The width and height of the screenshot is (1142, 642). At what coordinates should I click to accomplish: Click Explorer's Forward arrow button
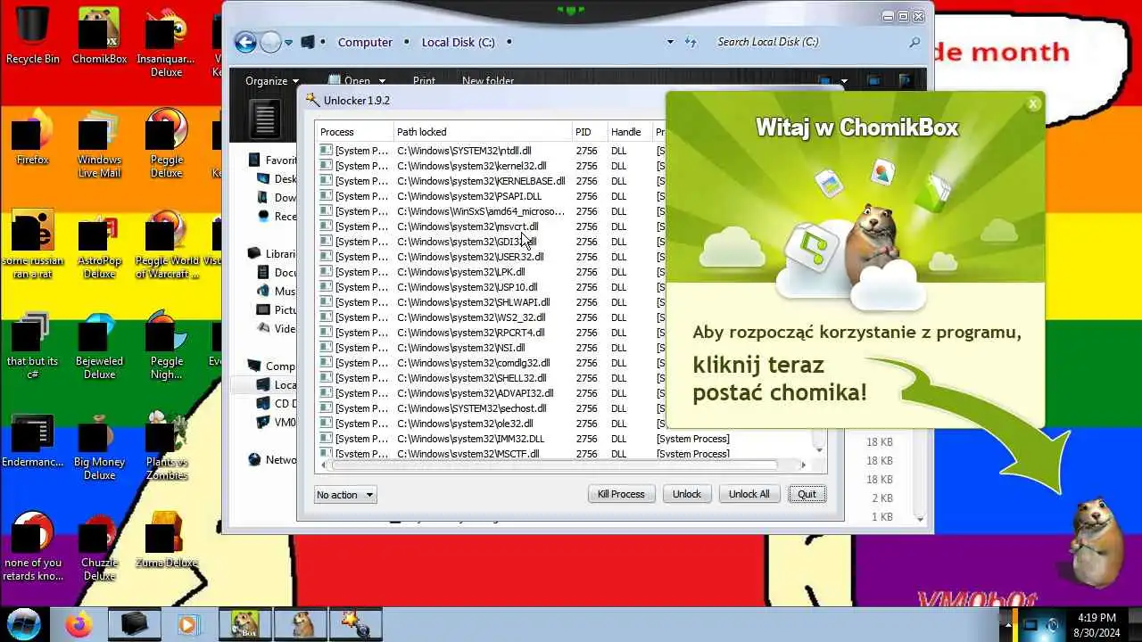[x=270, y=42]
